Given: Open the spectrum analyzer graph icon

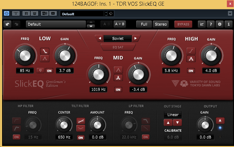Looking at the screenshot, I should click(x=202, y=24).
